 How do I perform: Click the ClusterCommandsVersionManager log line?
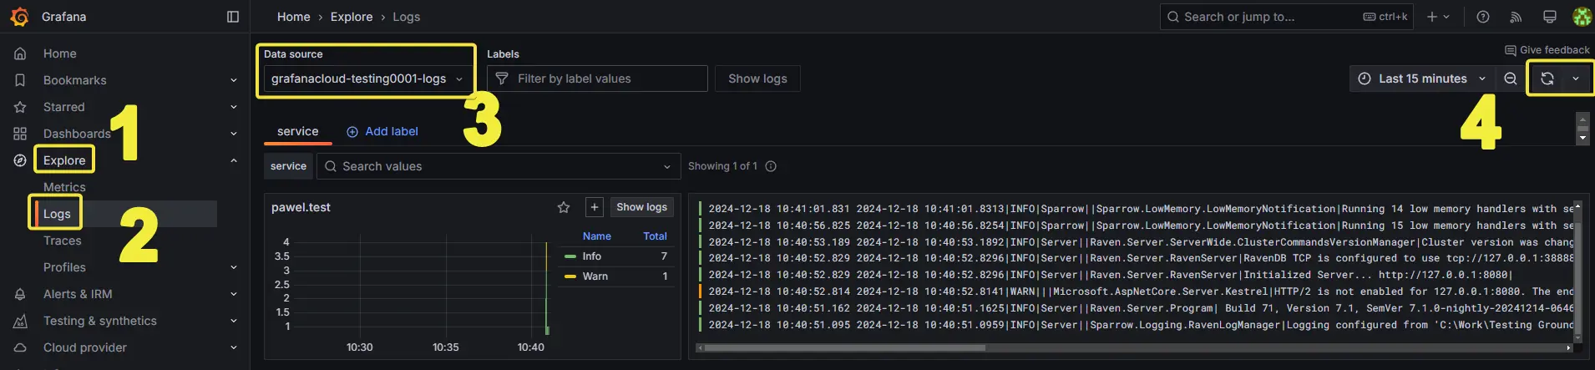[x=1136, y=242]
